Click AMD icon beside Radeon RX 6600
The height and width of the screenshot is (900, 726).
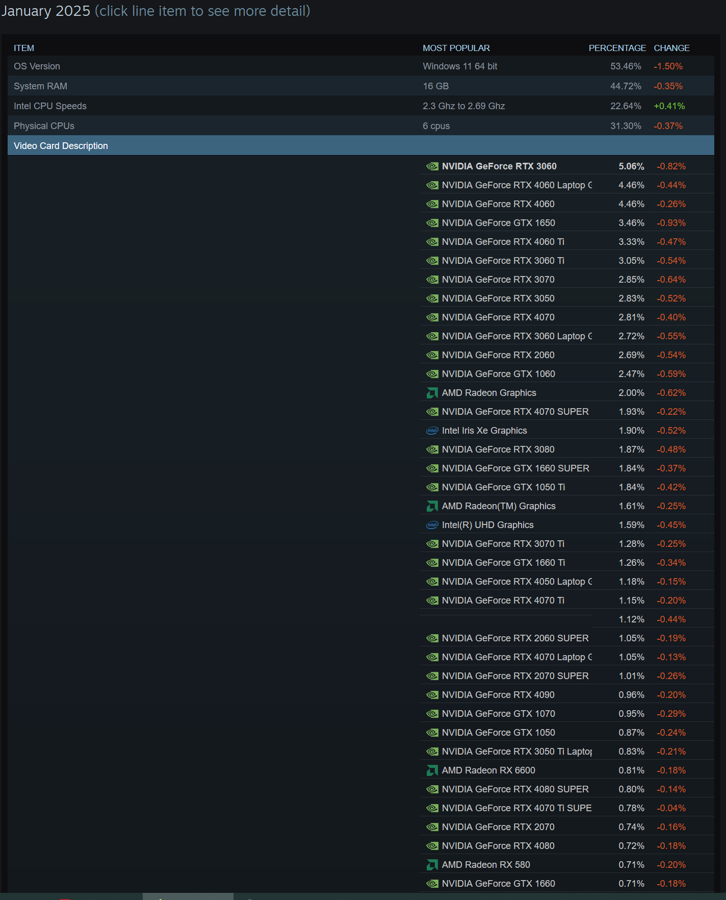tap(432, 770)
